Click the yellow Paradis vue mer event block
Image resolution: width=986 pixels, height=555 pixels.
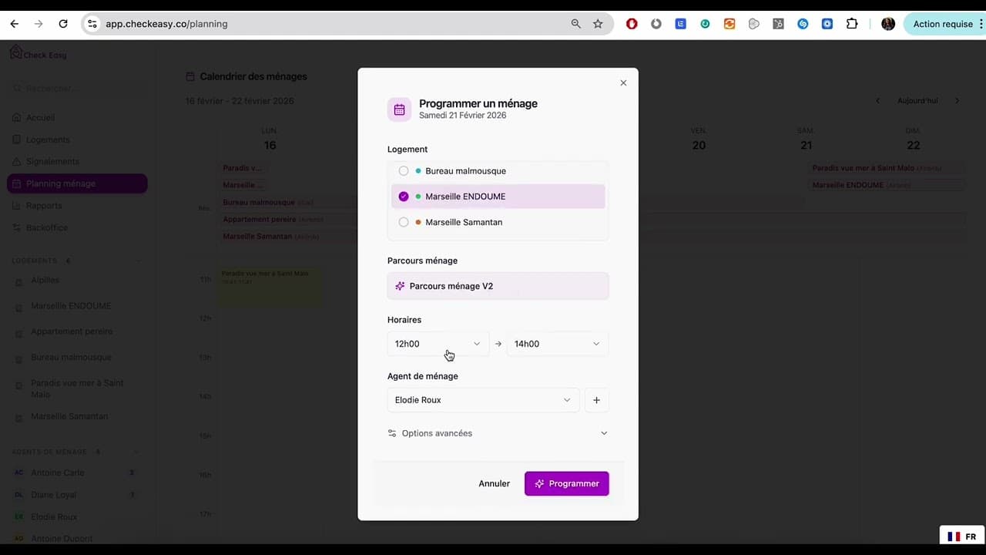point(270,286)
